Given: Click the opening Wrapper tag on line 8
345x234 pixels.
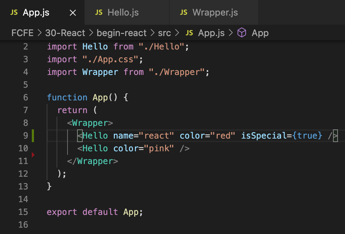Looking at the screenshot, I should coord(90,123).
